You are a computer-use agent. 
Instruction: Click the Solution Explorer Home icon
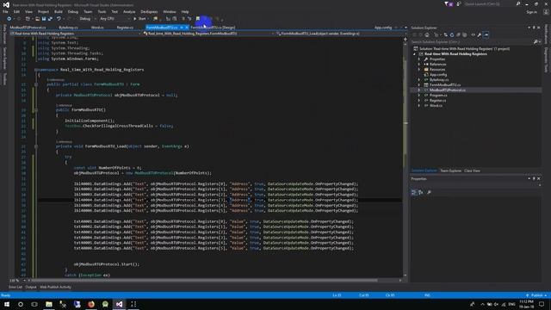coord(427,34)
